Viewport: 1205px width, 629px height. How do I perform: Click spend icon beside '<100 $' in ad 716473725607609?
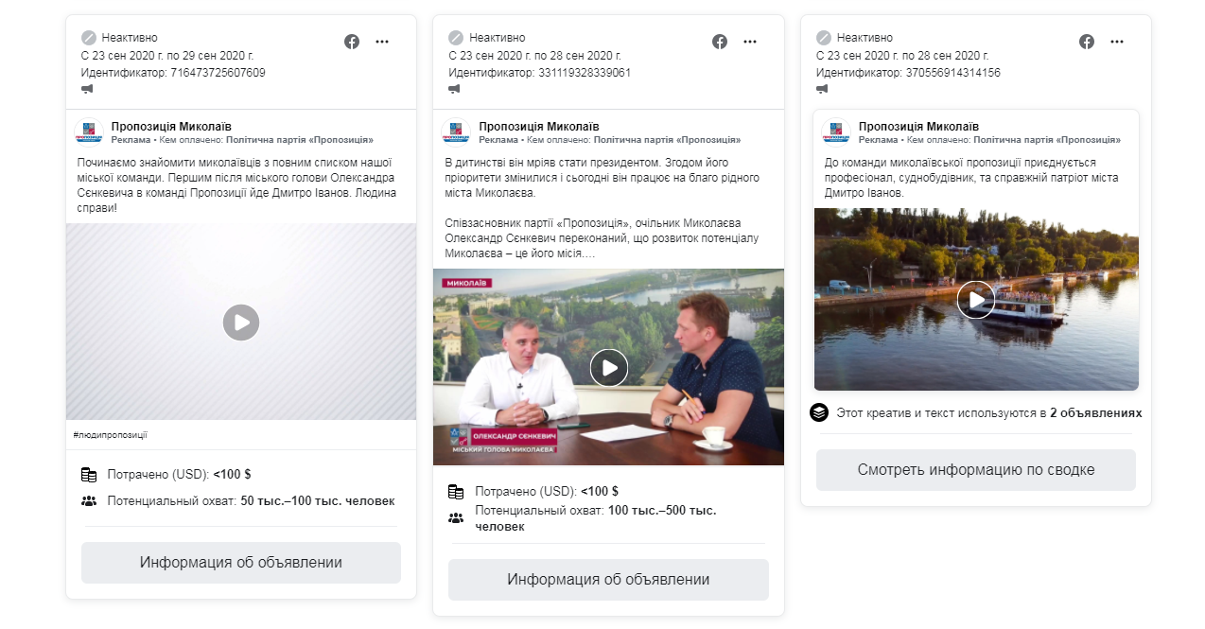click(x=89, y=475)
